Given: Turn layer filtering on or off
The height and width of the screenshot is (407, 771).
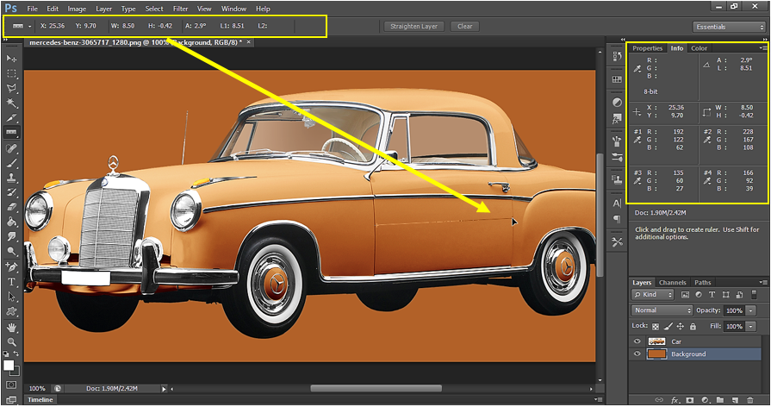Looking at the screenshot, I should (x=754, y=295).
